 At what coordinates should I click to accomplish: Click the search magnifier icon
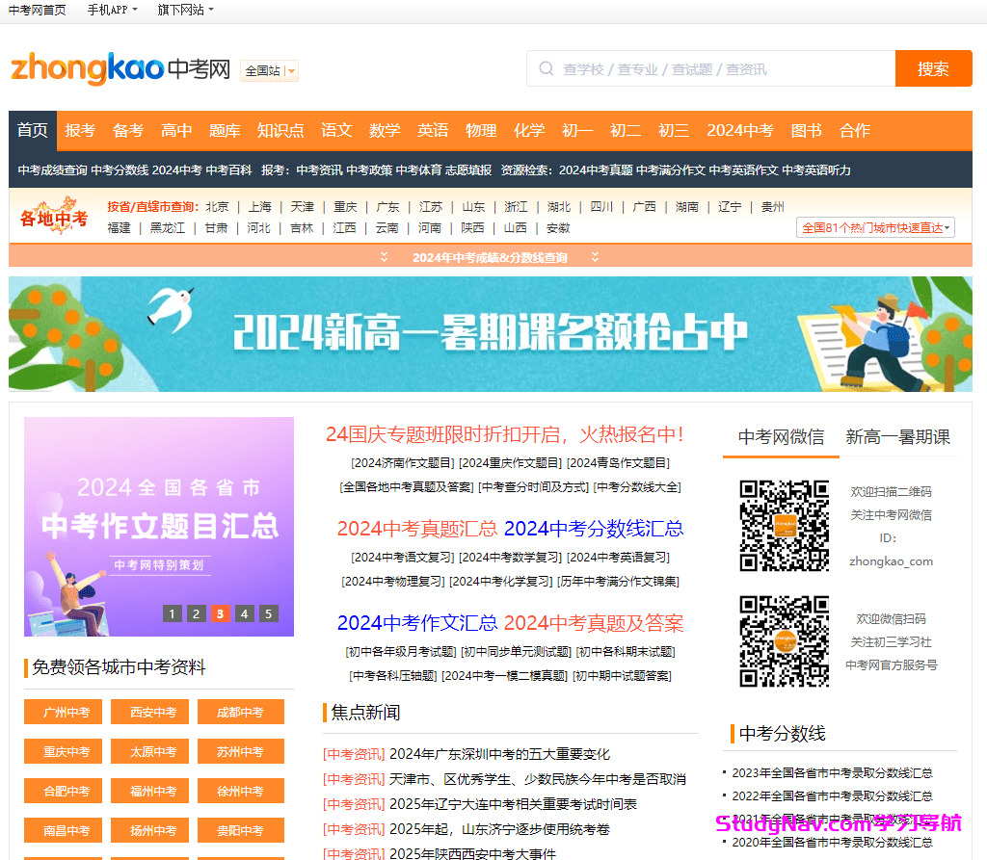(546, 68)
